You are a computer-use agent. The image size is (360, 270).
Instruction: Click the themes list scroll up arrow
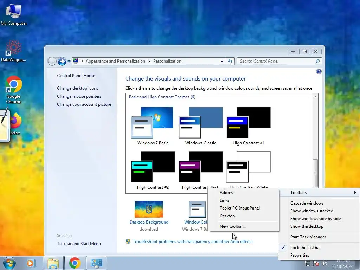pyautogui.click(x=315, y=96)
